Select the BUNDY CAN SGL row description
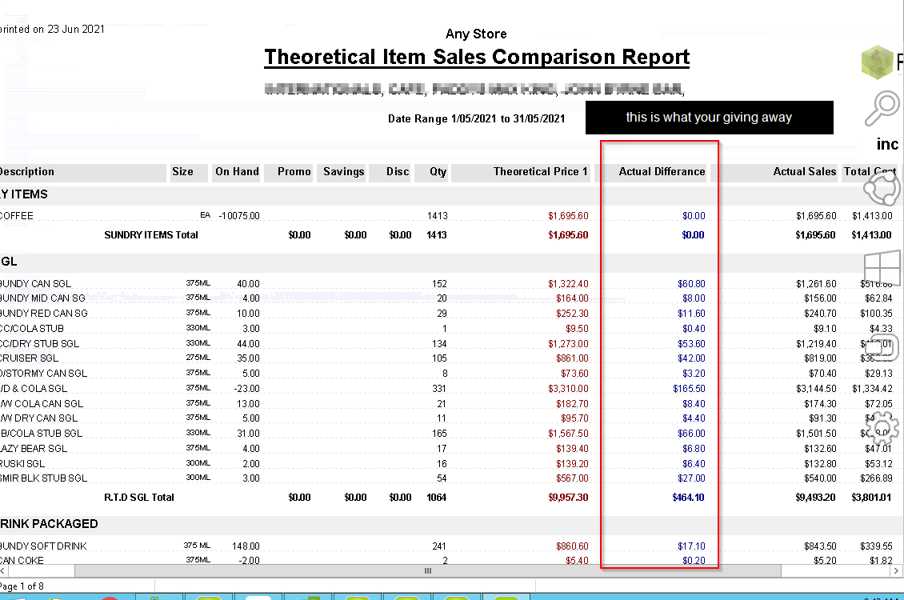 pyautogui.click(x=36, y=284)
